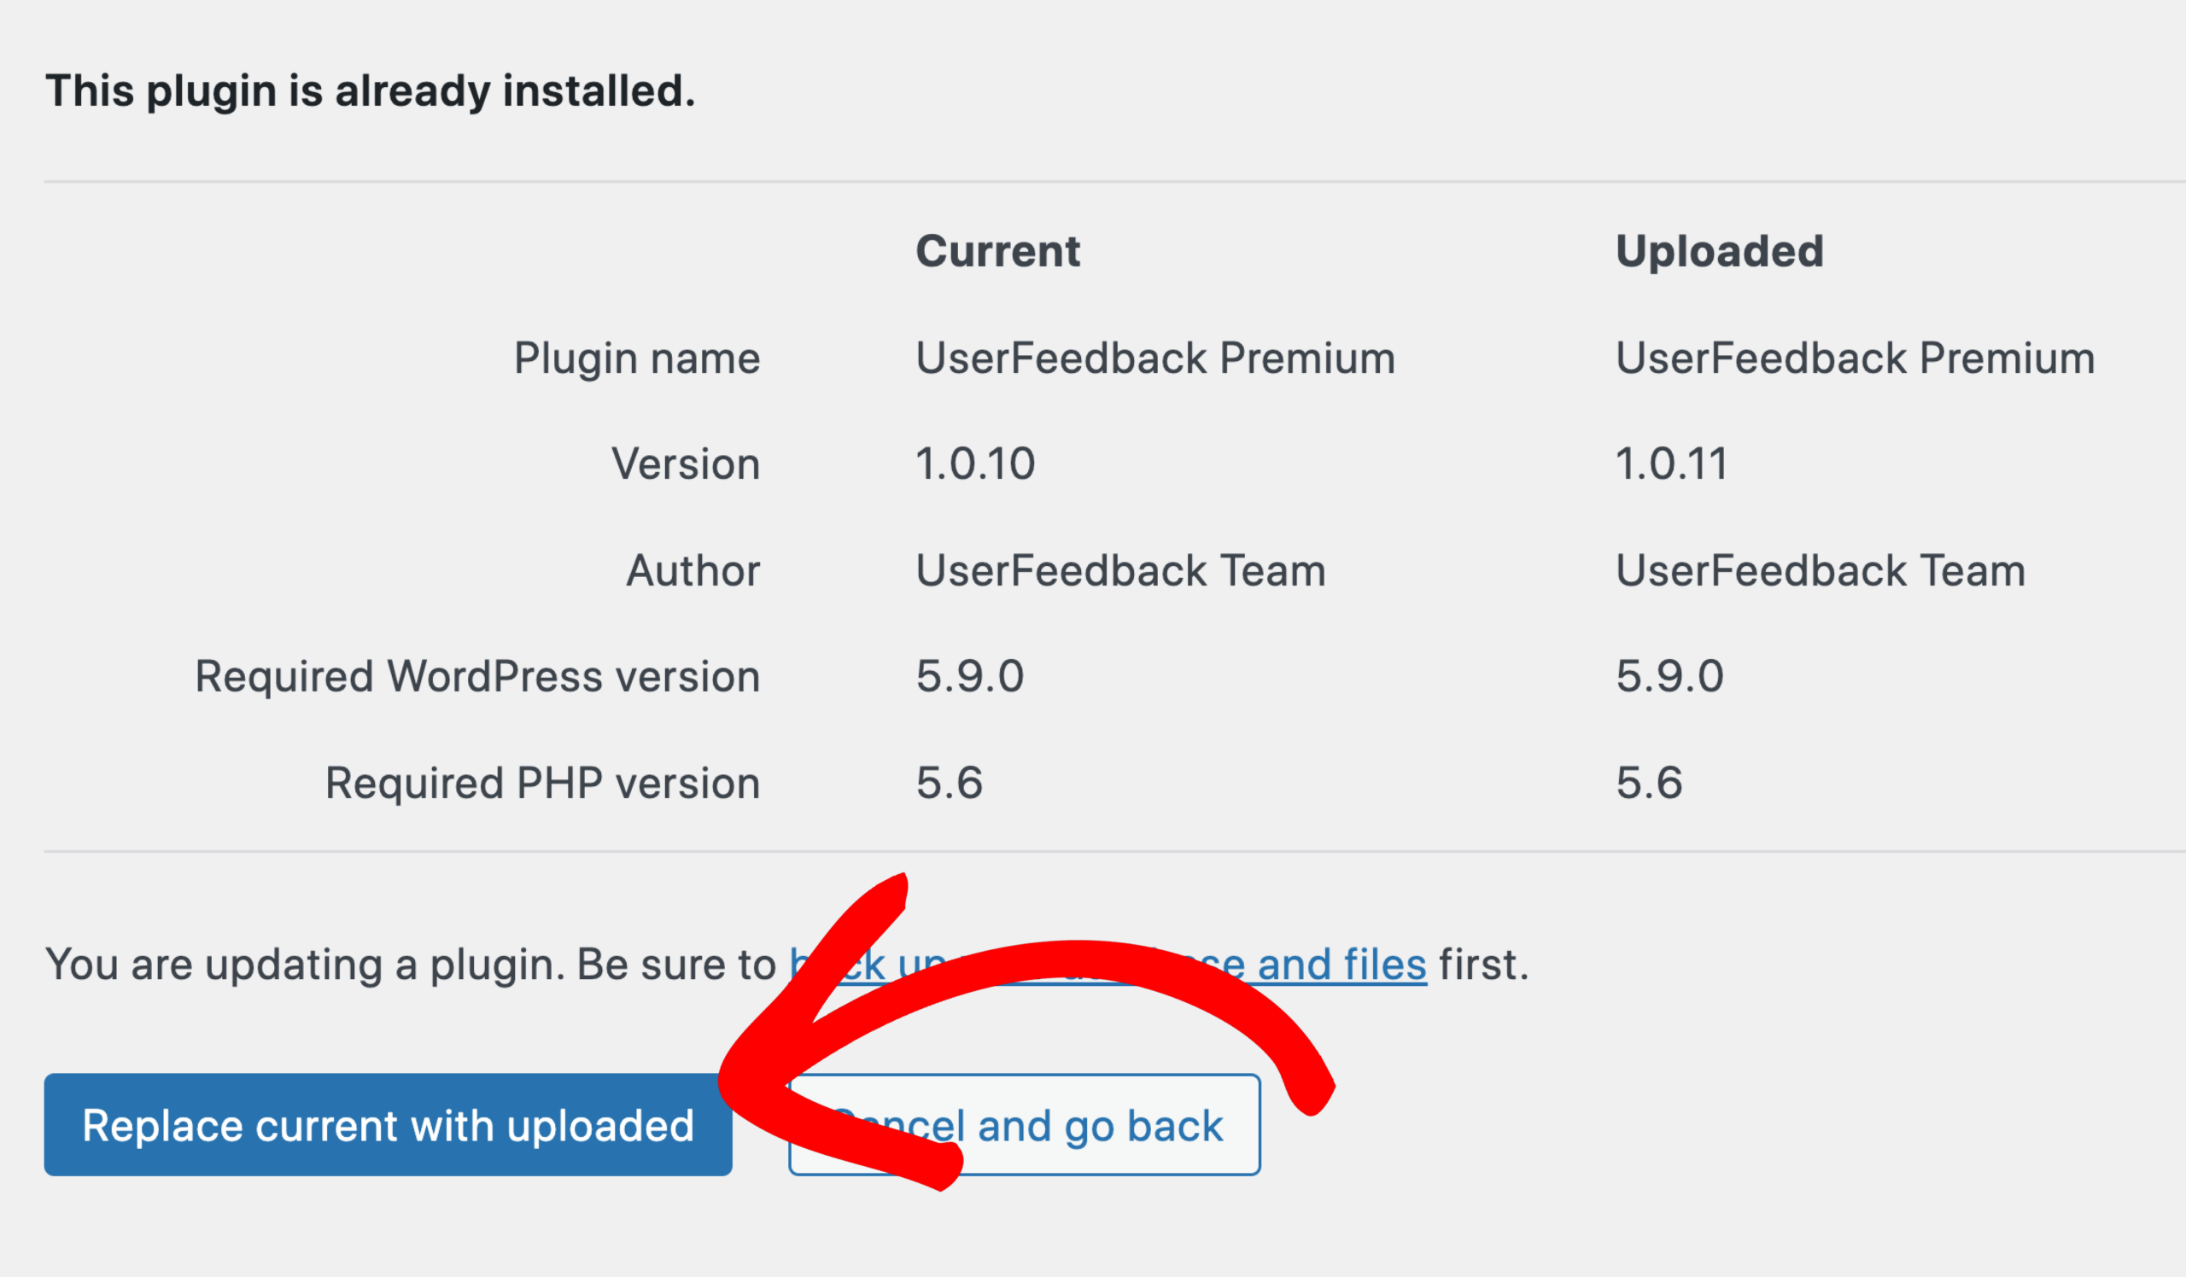Click the Uploaded column header
This screenshot has height=1277, width=2186.
point(1719,252)
